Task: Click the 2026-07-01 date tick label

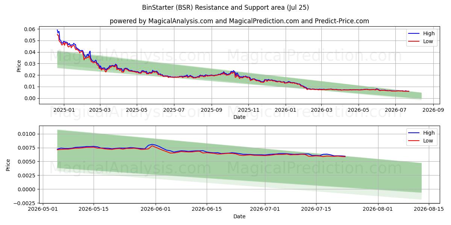Action: click(x=265, y=209)
